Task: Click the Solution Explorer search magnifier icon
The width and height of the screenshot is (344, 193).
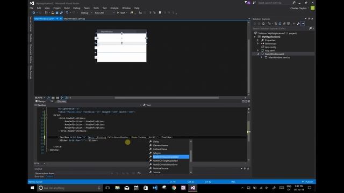Action: [x=311, y=28]
